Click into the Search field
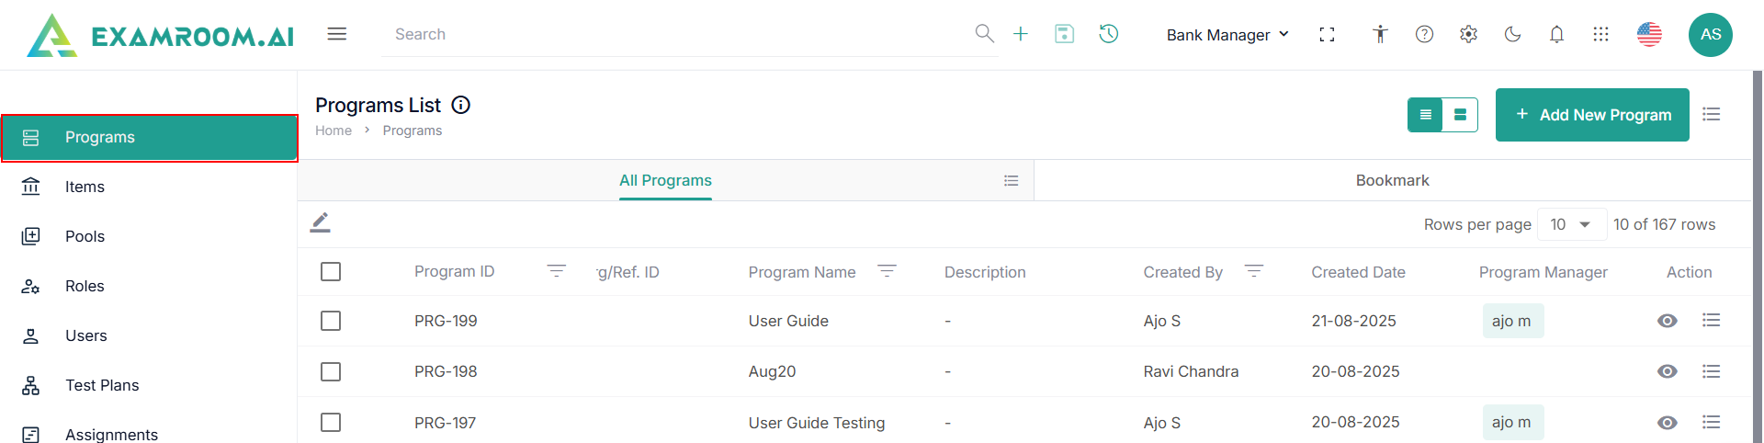The image size is (1764, 443). (x=680, y=34)
